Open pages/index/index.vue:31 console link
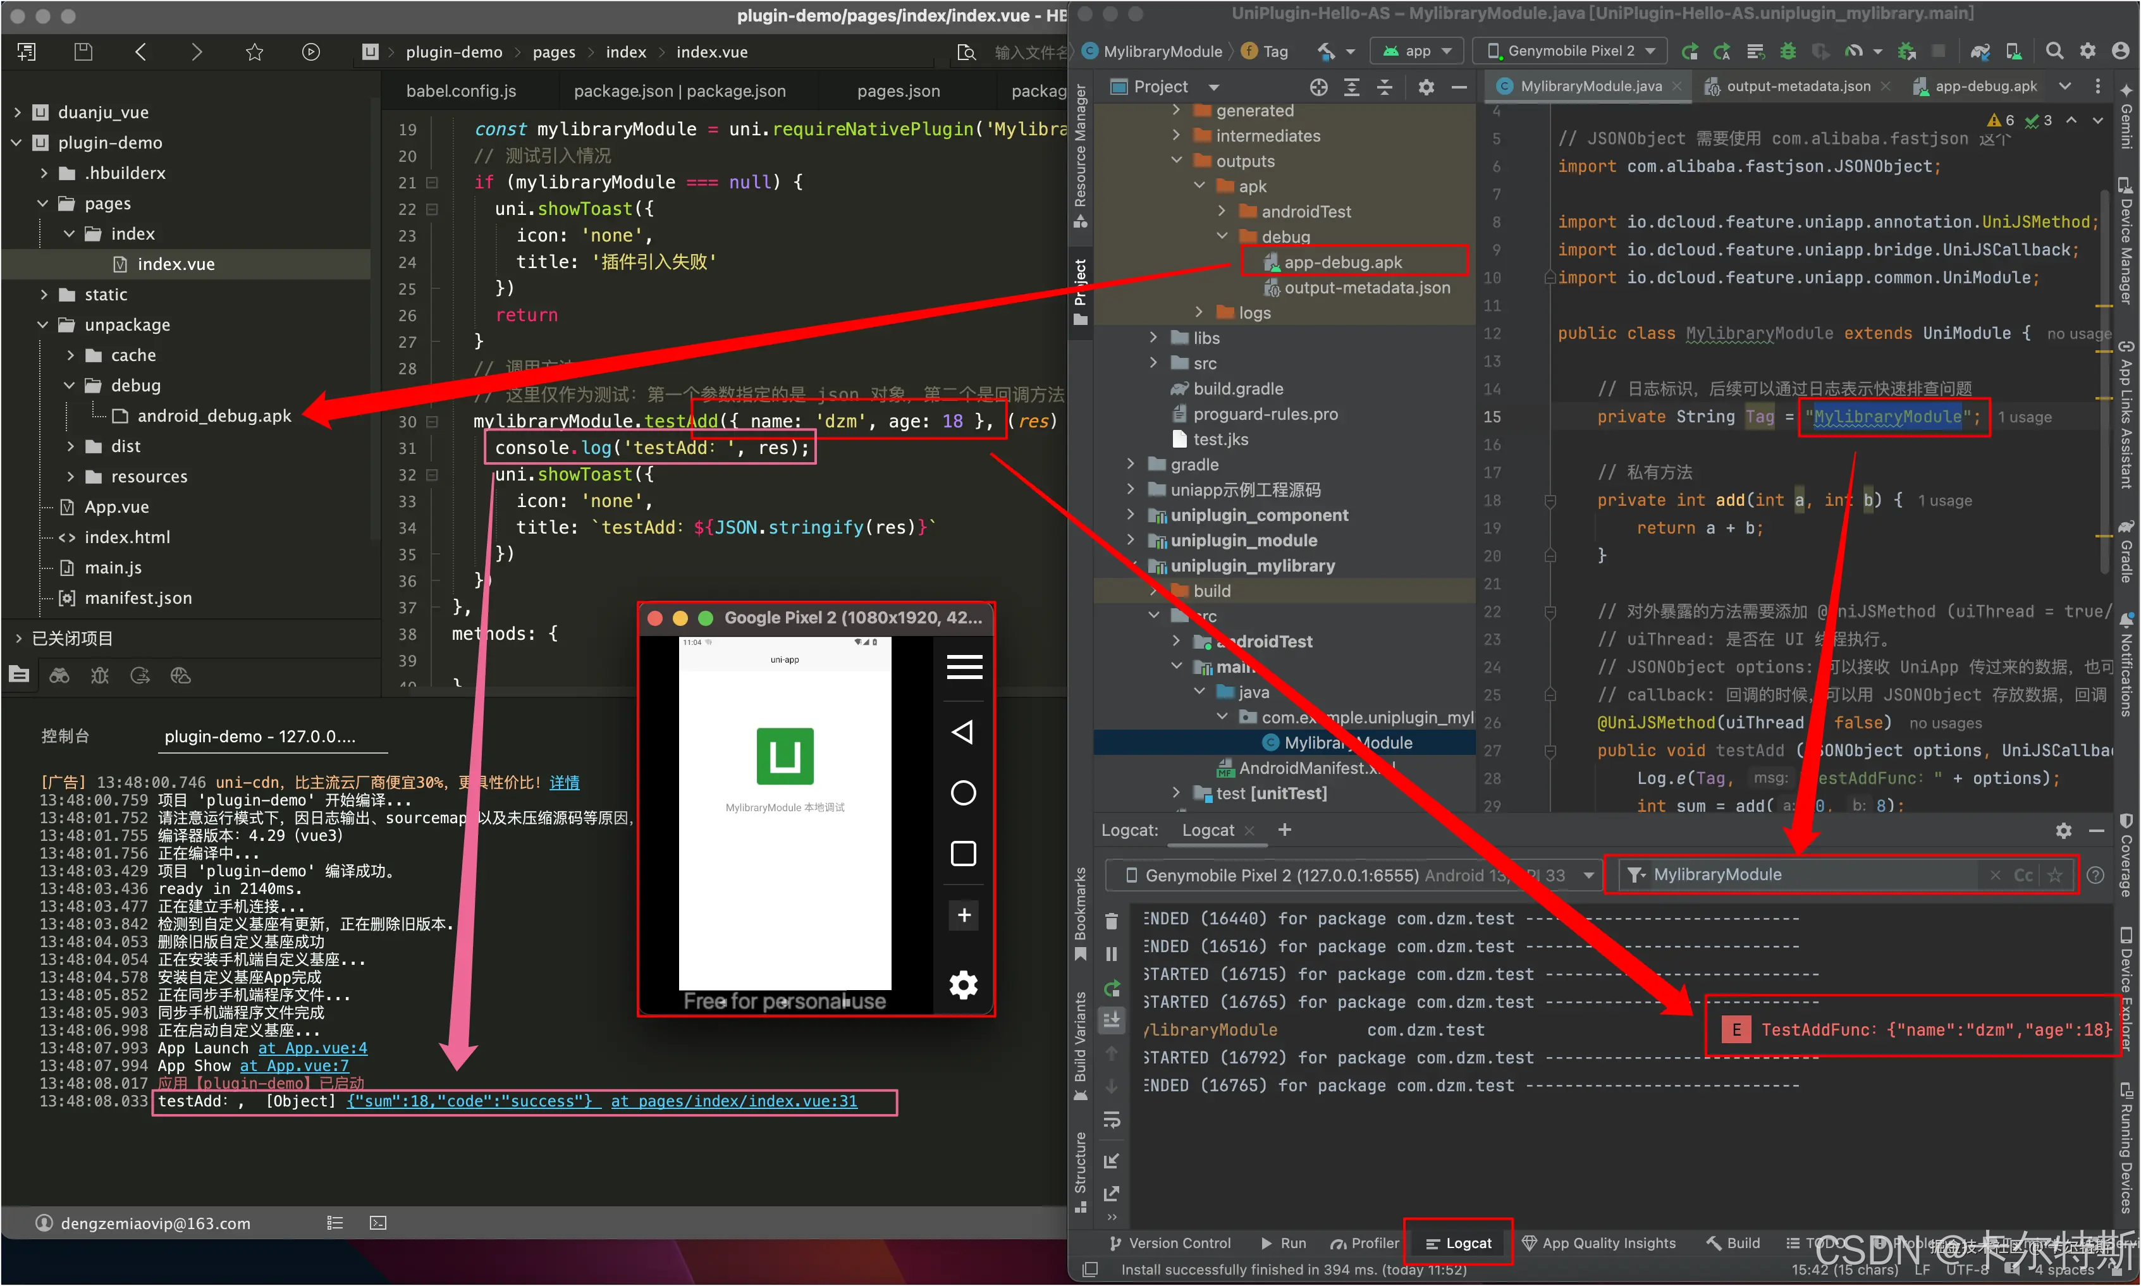Viewport: 2141px width, 1286px height. [x=734, y=1101]
